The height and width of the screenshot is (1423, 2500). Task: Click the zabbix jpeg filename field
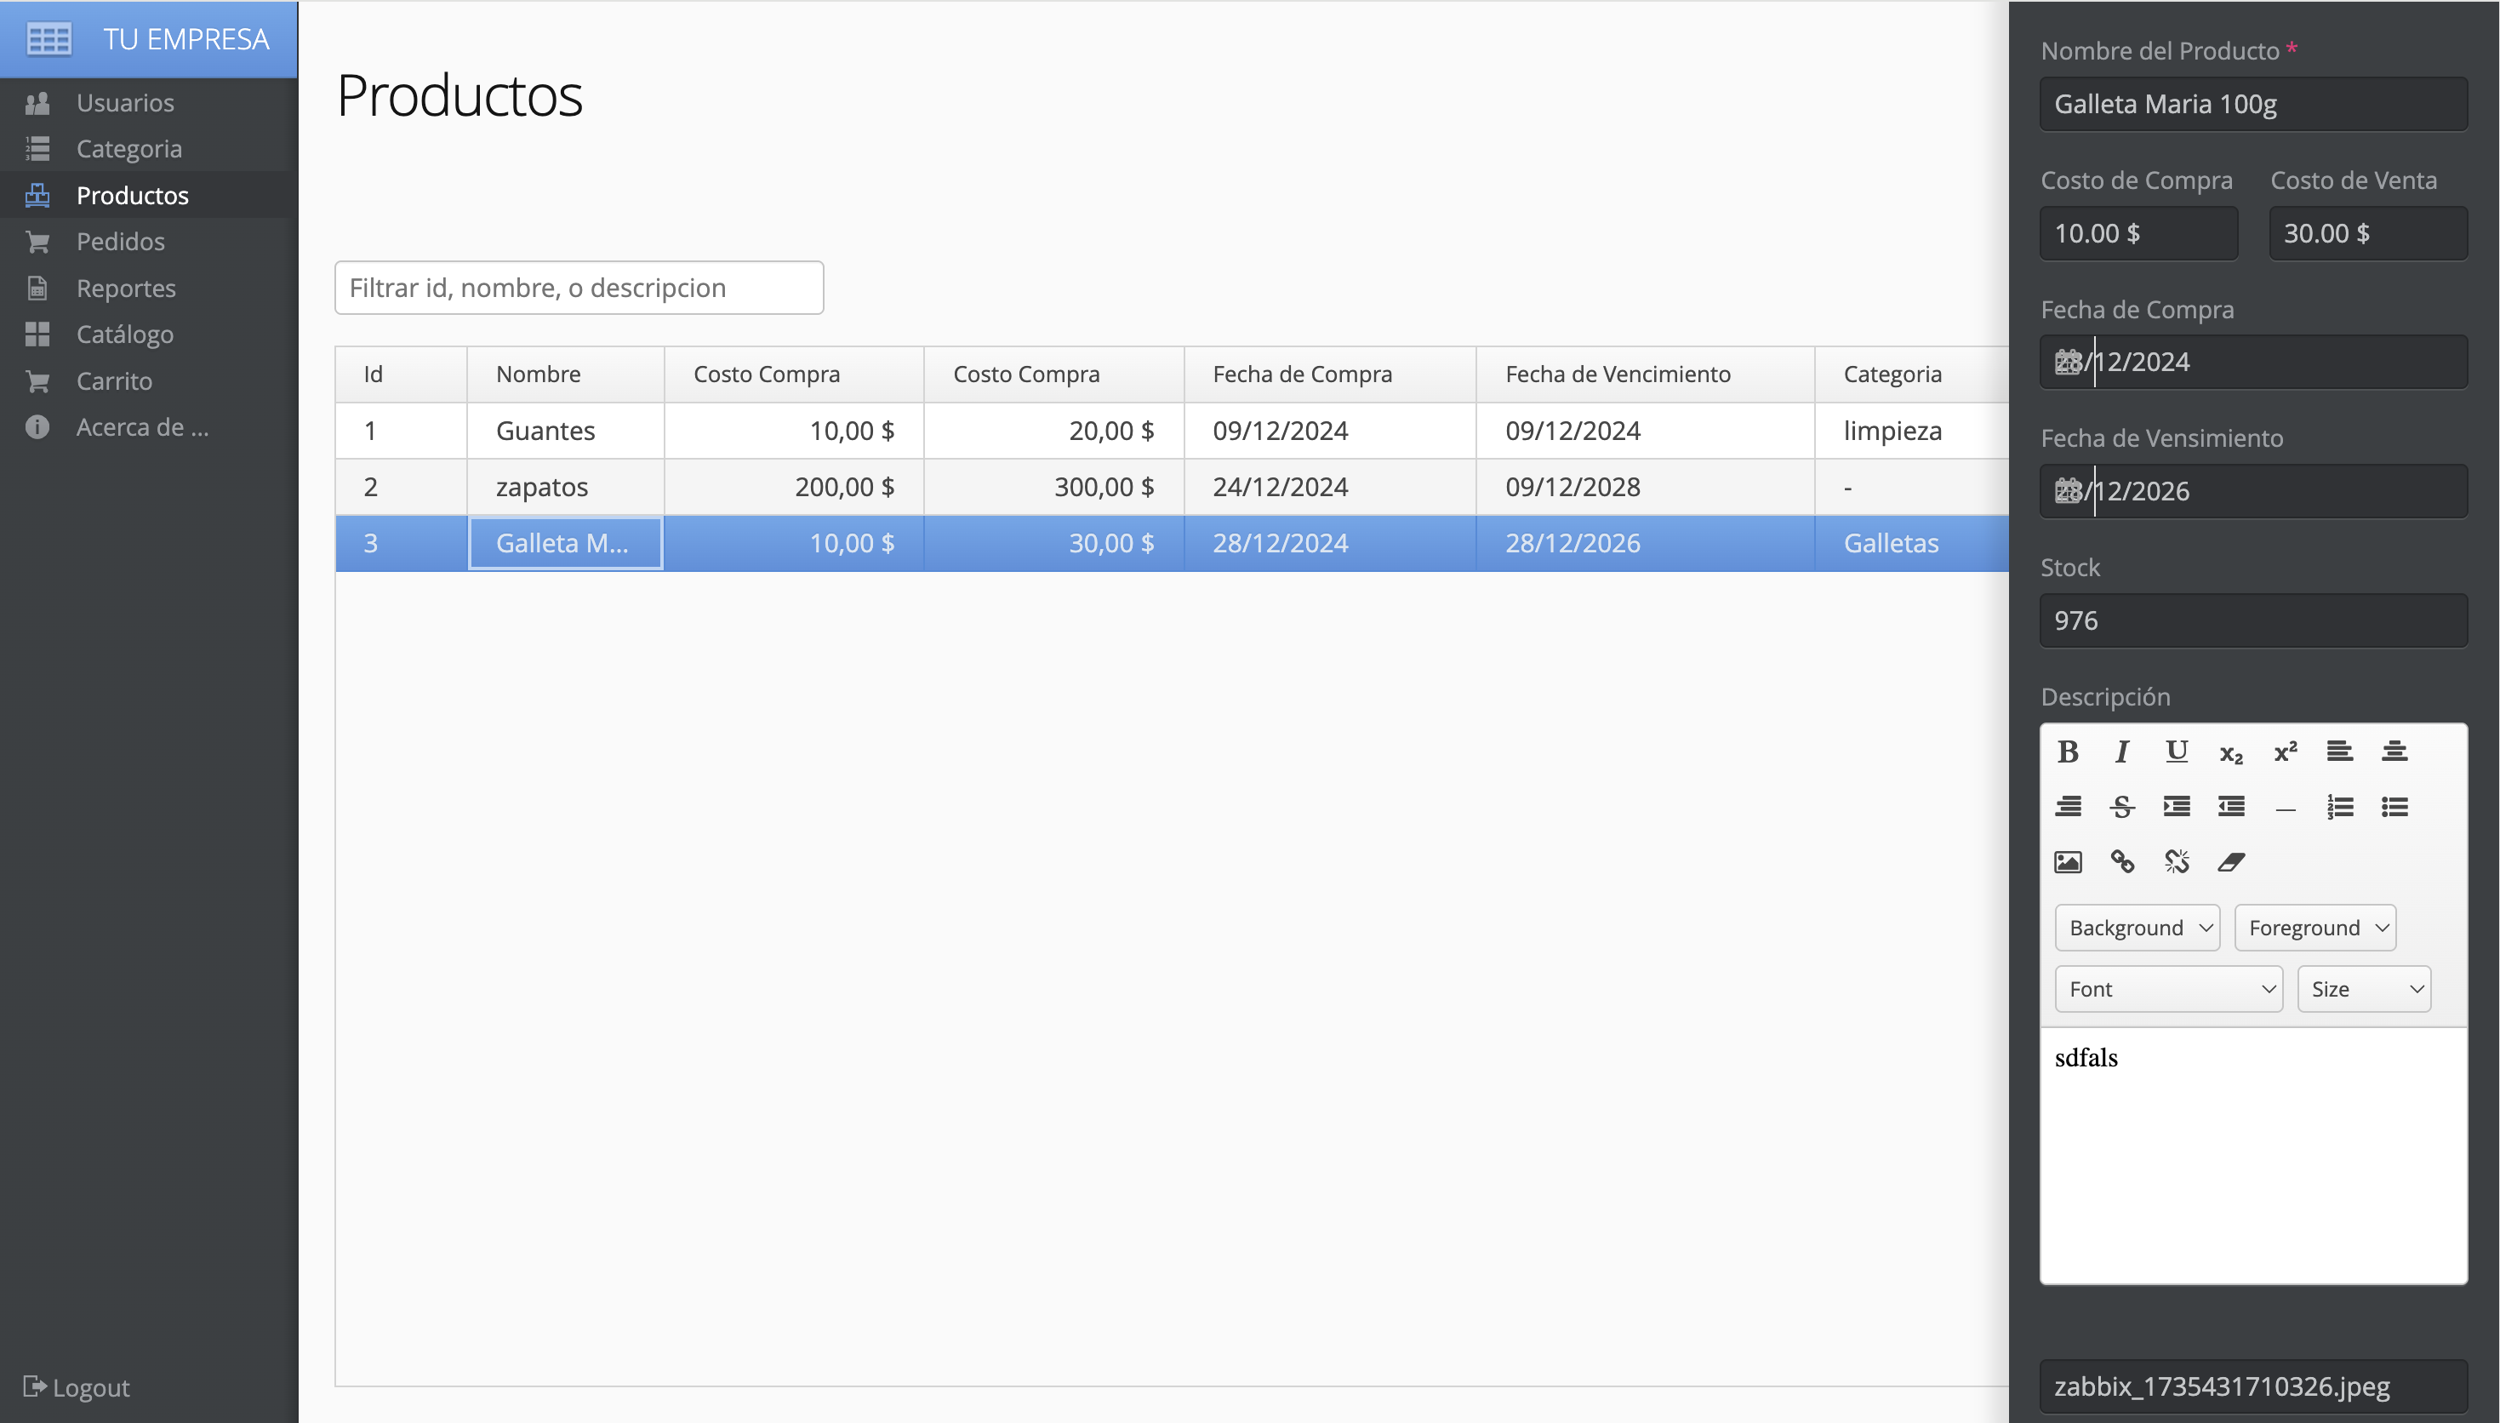point(2253,1386)
